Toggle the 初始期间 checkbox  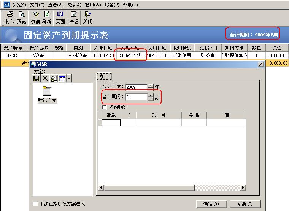104,107
